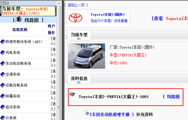This screenshot has height=120, width=188.
Task: Open the [进入] link for 空调系统
Action: pyautogui.click(x=53, y=74)
